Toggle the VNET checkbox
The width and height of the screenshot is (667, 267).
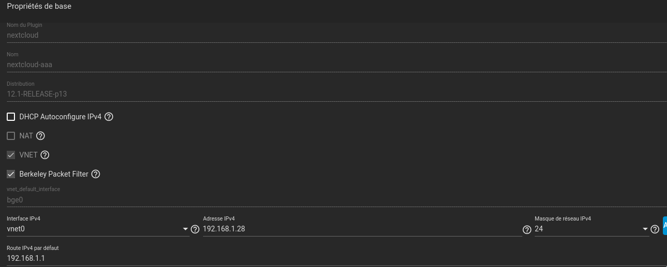[11, 155]
